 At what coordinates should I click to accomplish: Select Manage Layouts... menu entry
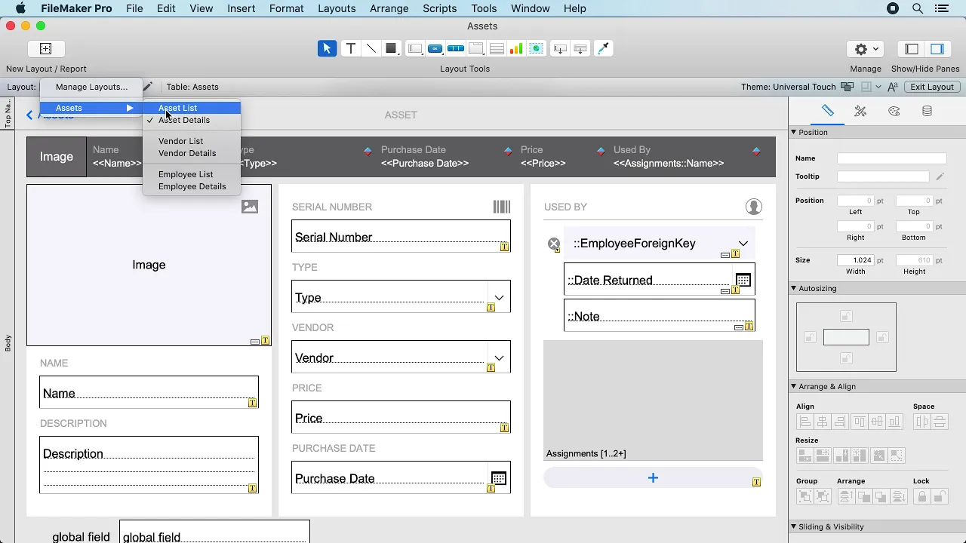tap(91, 87)
